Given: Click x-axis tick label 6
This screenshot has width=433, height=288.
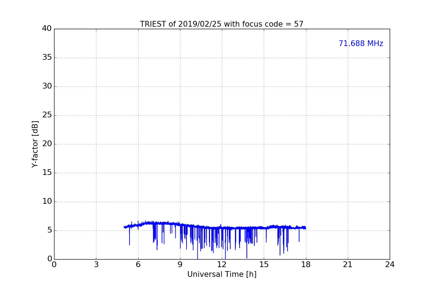Looking at the screenshot, I should tap(138, 264).
